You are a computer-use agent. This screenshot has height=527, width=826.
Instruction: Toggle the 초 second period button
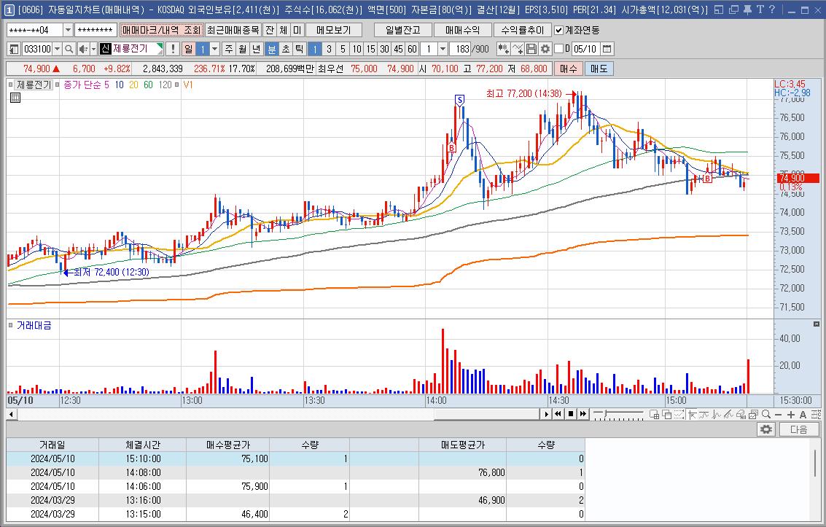click(286, 49)
